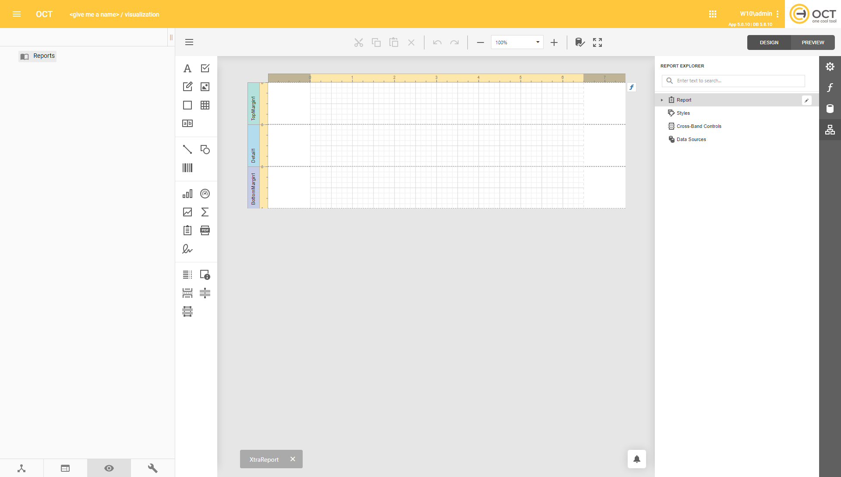The height and width of the screenshot is (477, 841).
Task: Switch to PREVIEW mode
Action: coord(813,42)
